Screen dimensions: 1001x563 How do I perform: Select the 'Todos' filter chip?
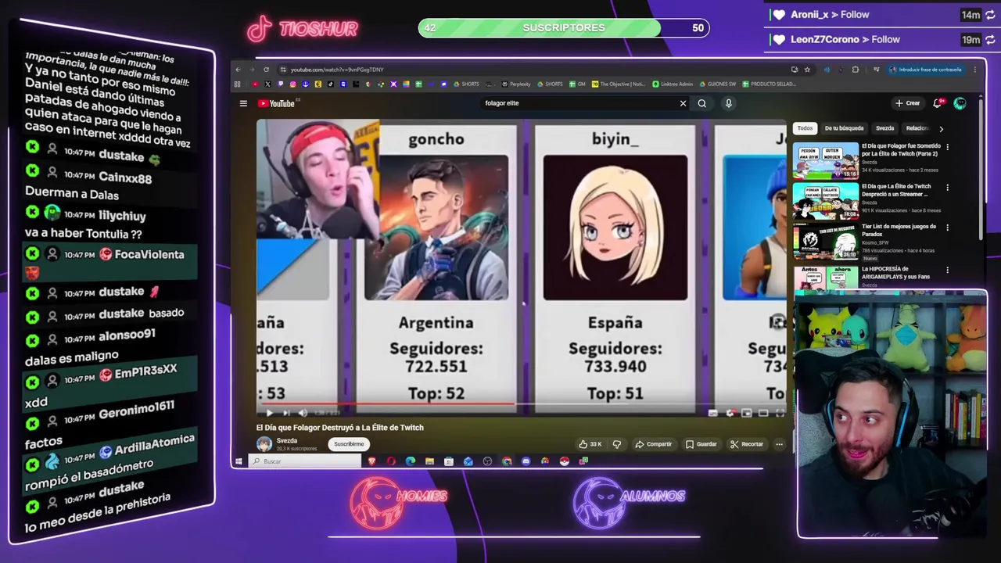point(805,128)
